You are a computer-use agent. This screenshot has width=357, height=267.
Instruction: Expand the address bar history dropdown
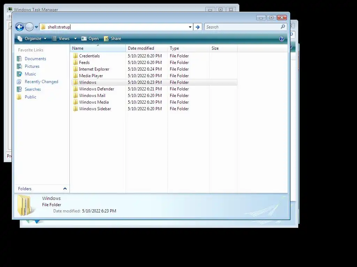190,27
